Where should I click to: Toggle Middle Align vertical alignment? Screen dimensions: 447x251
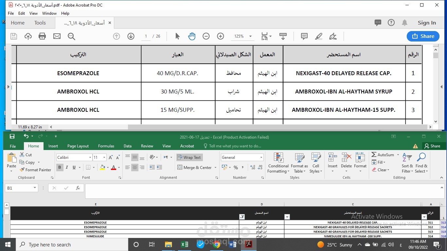pos(135,158)
